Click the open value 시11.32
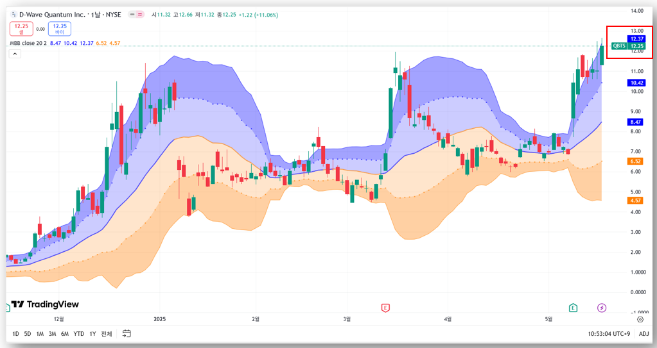Screen dimensions: 657x348 161,15
